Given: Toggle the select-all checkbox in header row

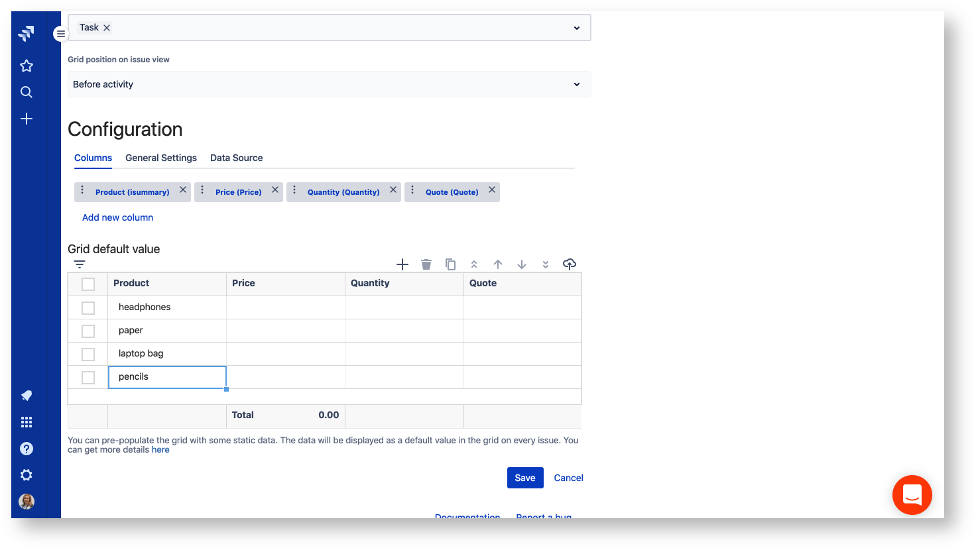Looking at the screenshot, I should coord(88,284).
